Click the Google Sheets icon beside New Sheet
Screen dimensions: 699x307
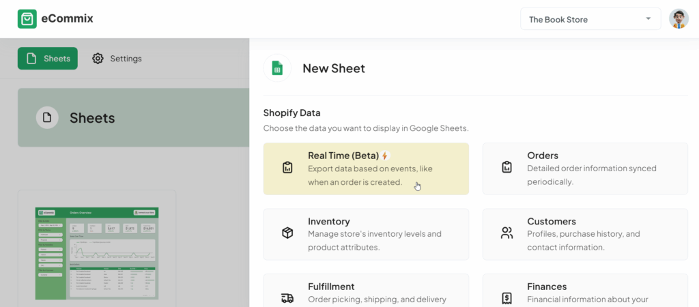coord(277,68)
